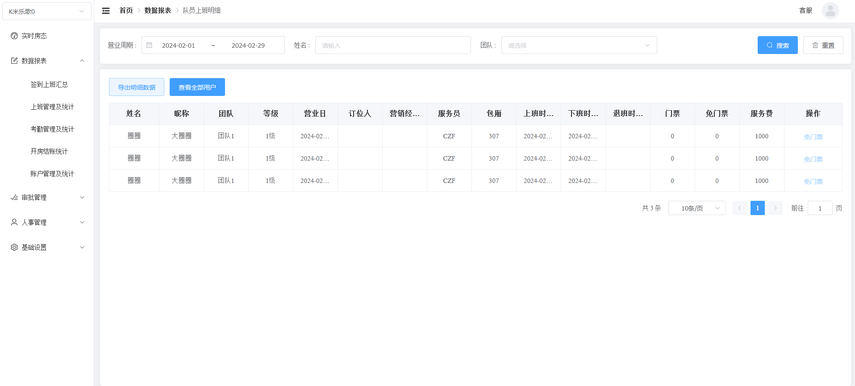Click 免门票 link in first row
Image resolution: width=855 pixels, height=386 pixels.
point(813,137)
